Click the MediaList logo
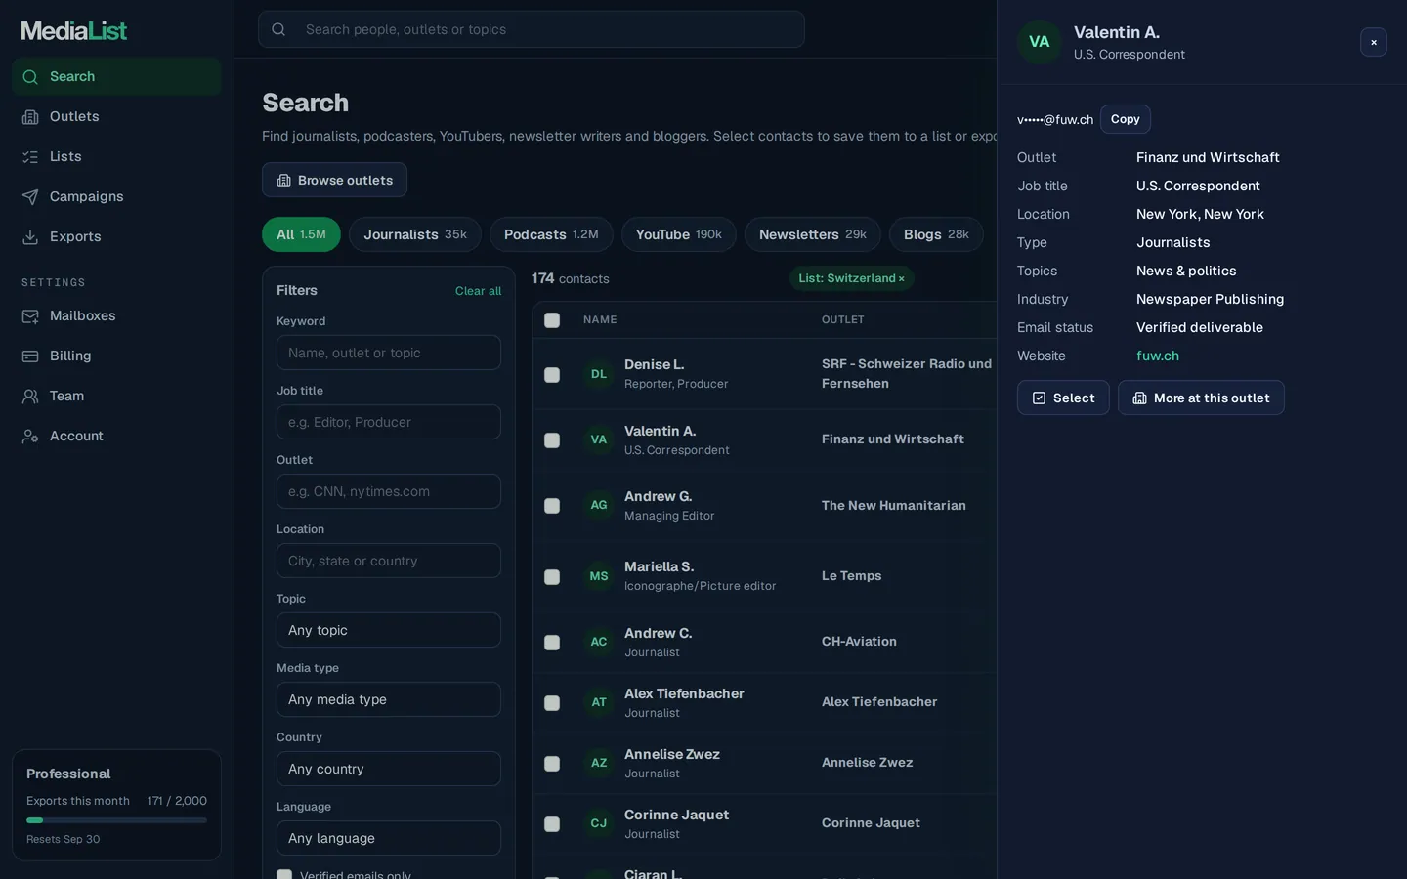Viewport: 1407px width, 879px height. click(74, 30)
